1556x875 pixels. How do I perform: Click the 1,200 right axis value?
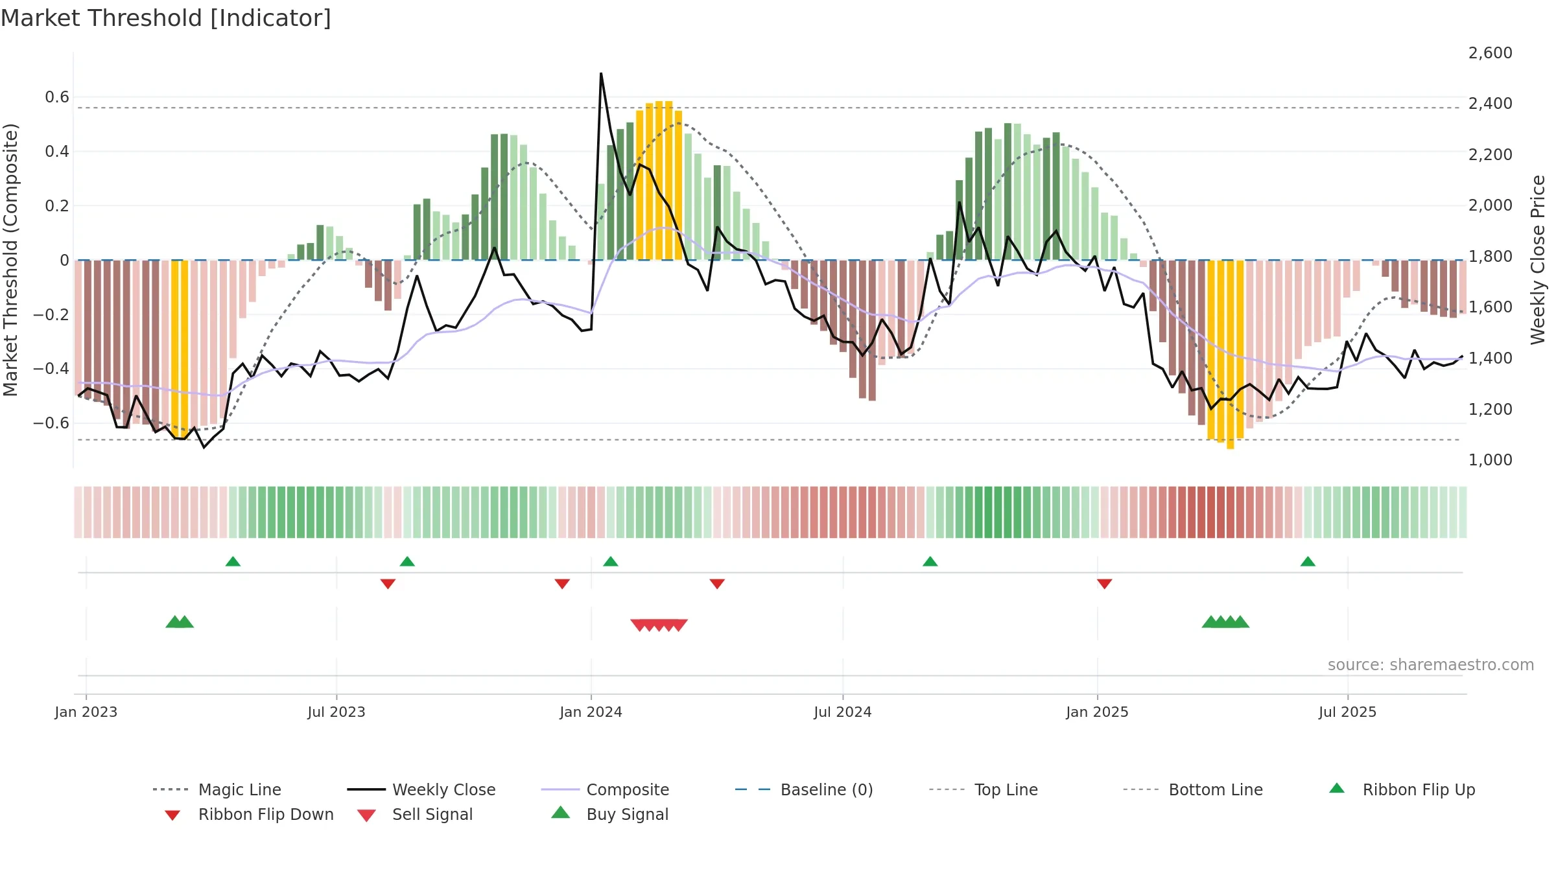point(1491,410)
